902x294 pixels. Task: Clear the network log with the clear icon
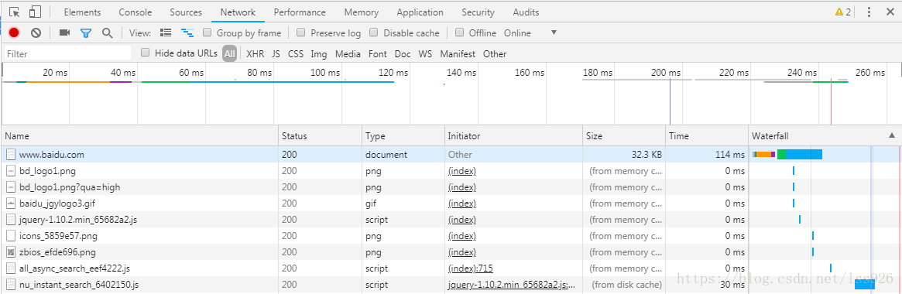[x=36, y=32]
